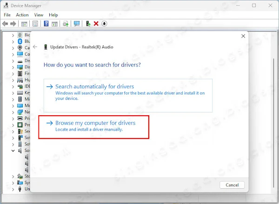Viewport: 279px width, 204px height.
Task: Expand the Firmware category chevron
Action: pos(13,74)
